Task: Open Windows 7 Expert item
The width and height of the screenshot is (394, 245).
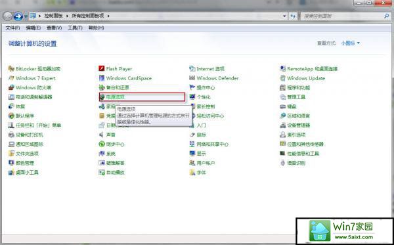Action: [x=32, y=78]
